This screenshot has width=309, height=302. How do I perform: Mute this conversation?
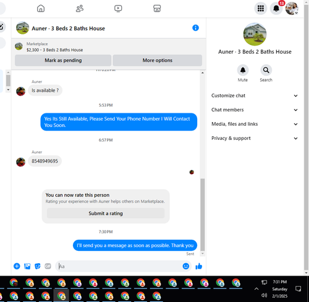point(243,70)
